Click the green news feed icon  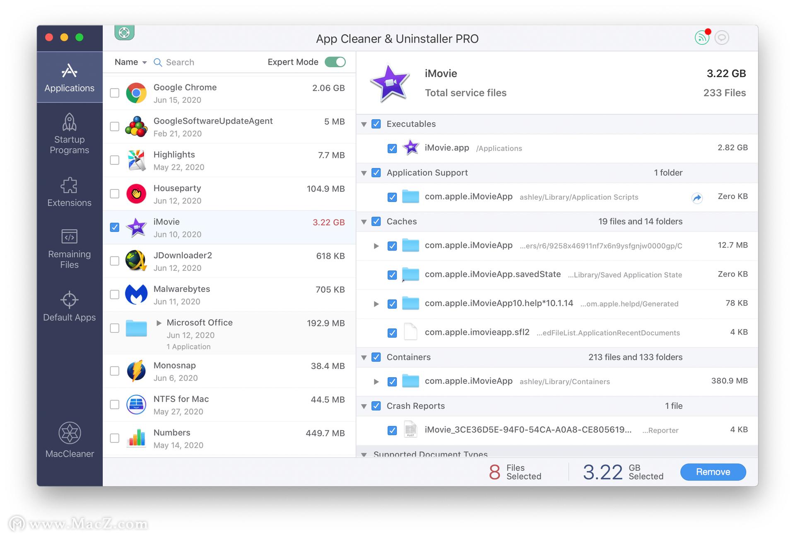[x=702, y=38]
